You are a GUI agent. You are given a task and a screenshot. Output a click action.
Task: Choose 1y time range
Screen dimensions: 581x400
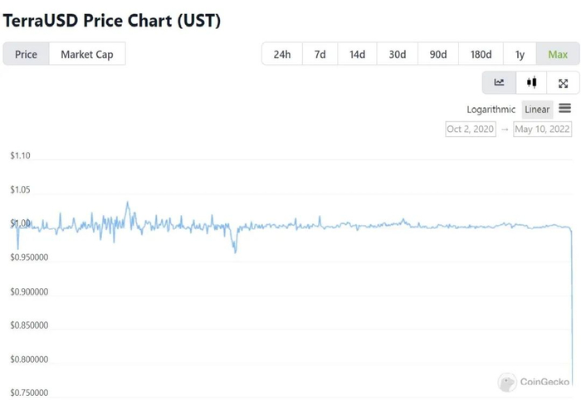520,55
